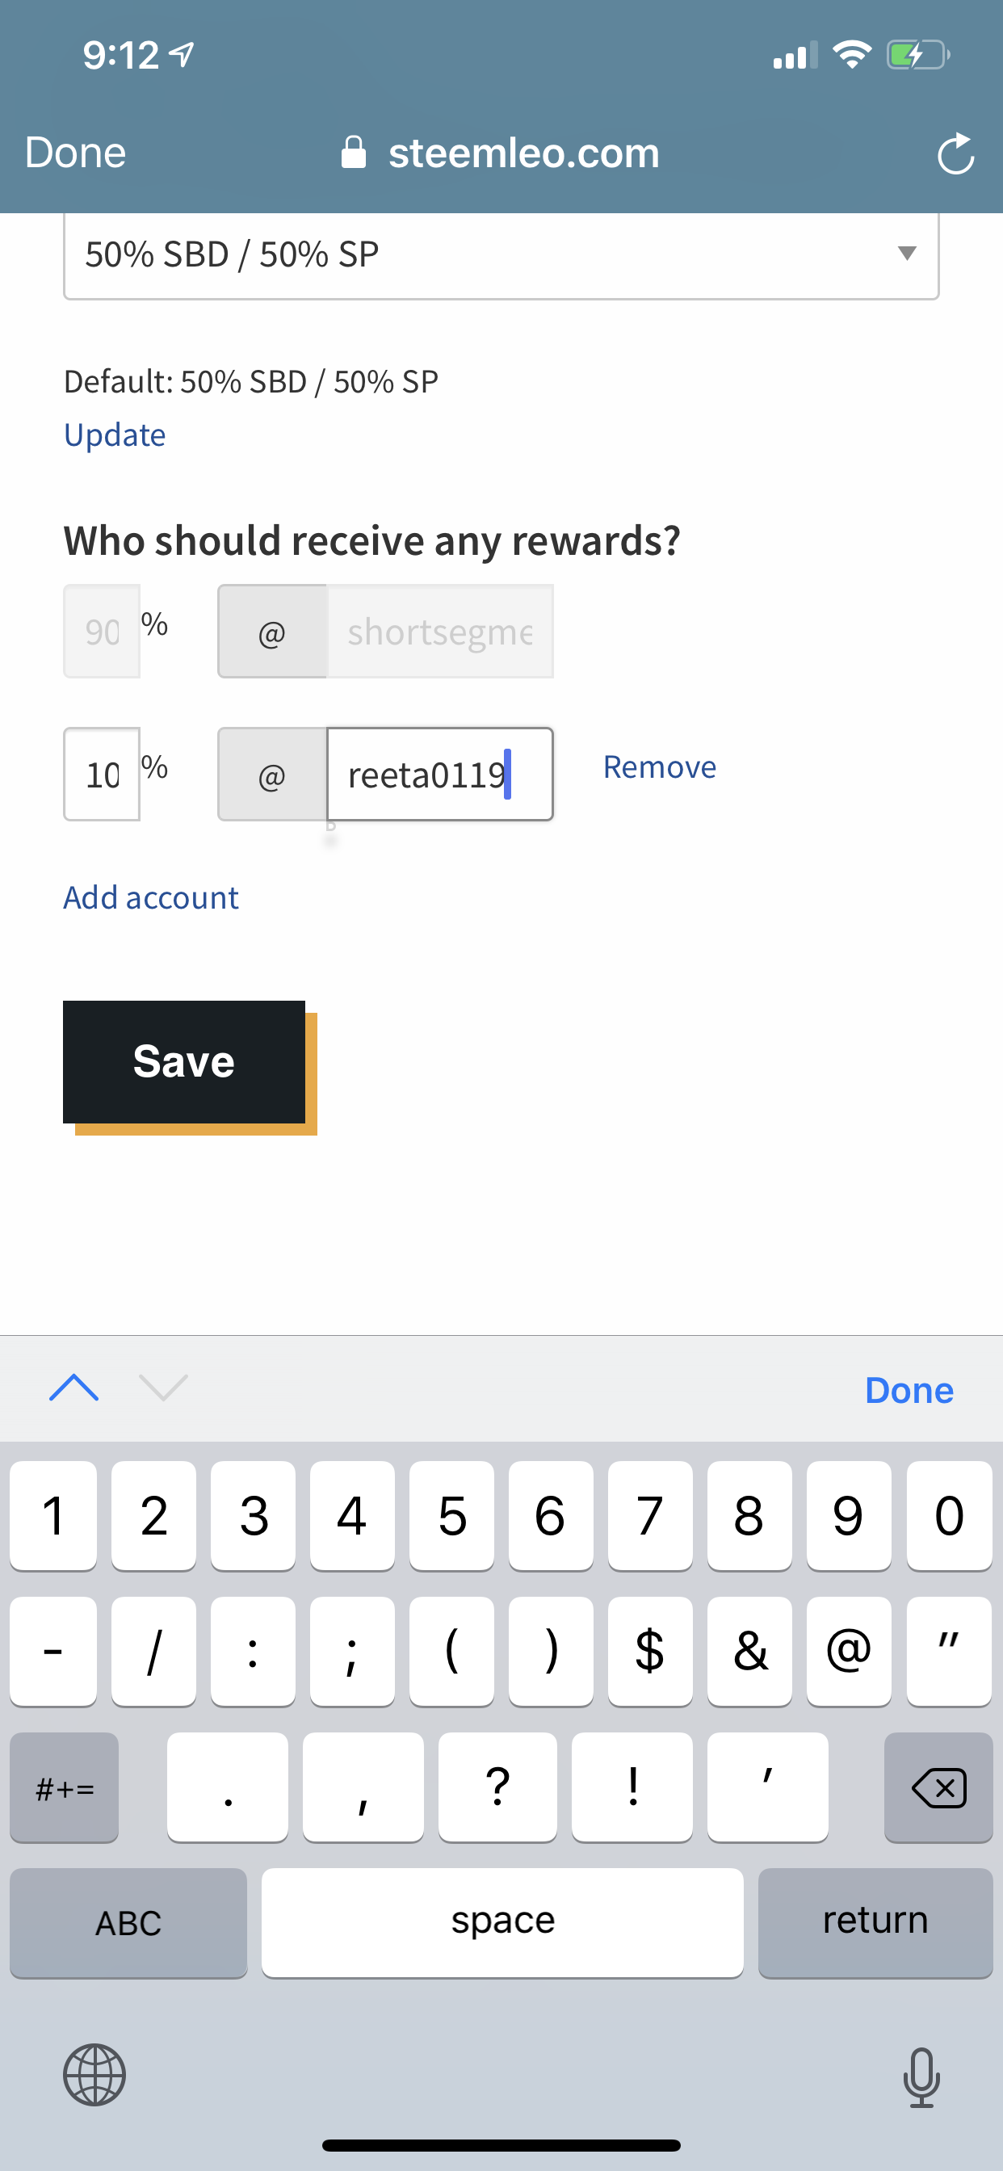Click the dropdown arrow of payout selector

(907, 253)
